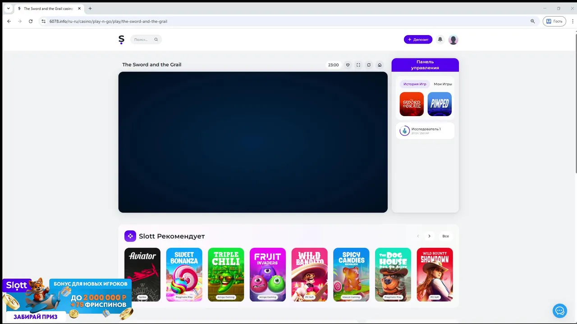
Task: Open the browser three-dot menu
Action: [573, 21]
